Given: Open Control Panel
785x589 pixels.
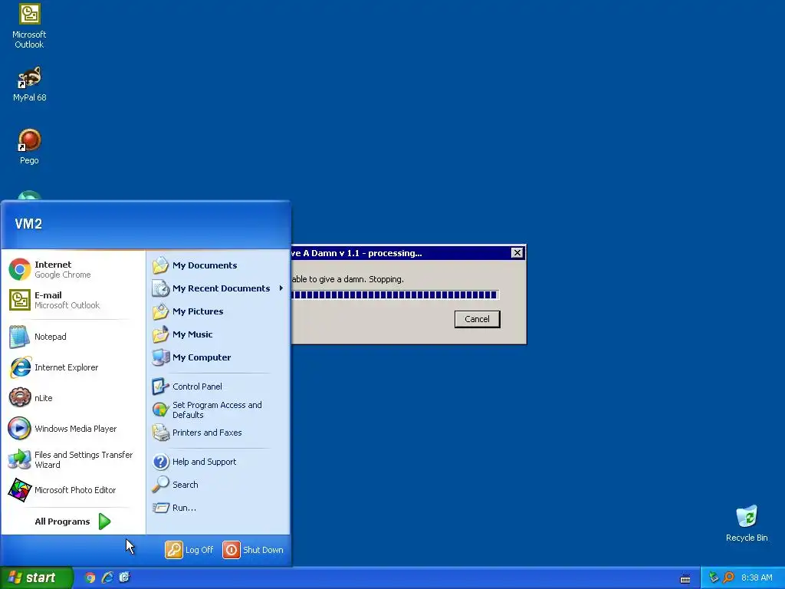Looking at the screenshot, I should pyautogui.click(x=218, y=387).
